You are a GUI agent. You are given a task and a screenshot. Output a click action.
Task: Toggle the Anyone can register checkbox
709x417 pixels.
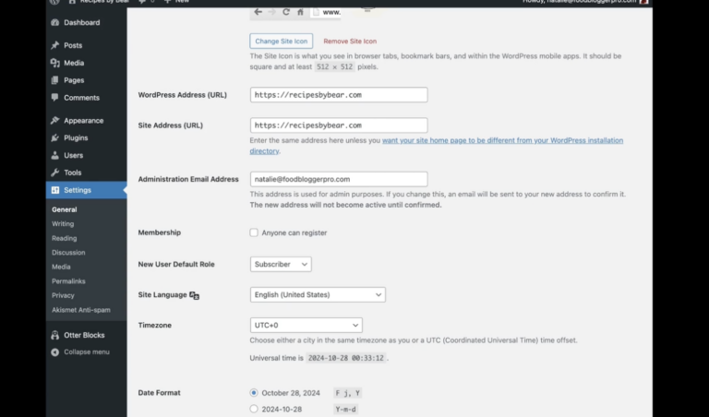coord(254,232)
